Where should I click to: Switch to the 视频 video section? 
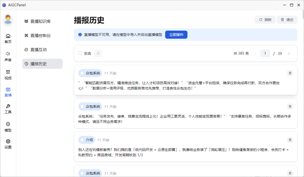pos(8,74)
